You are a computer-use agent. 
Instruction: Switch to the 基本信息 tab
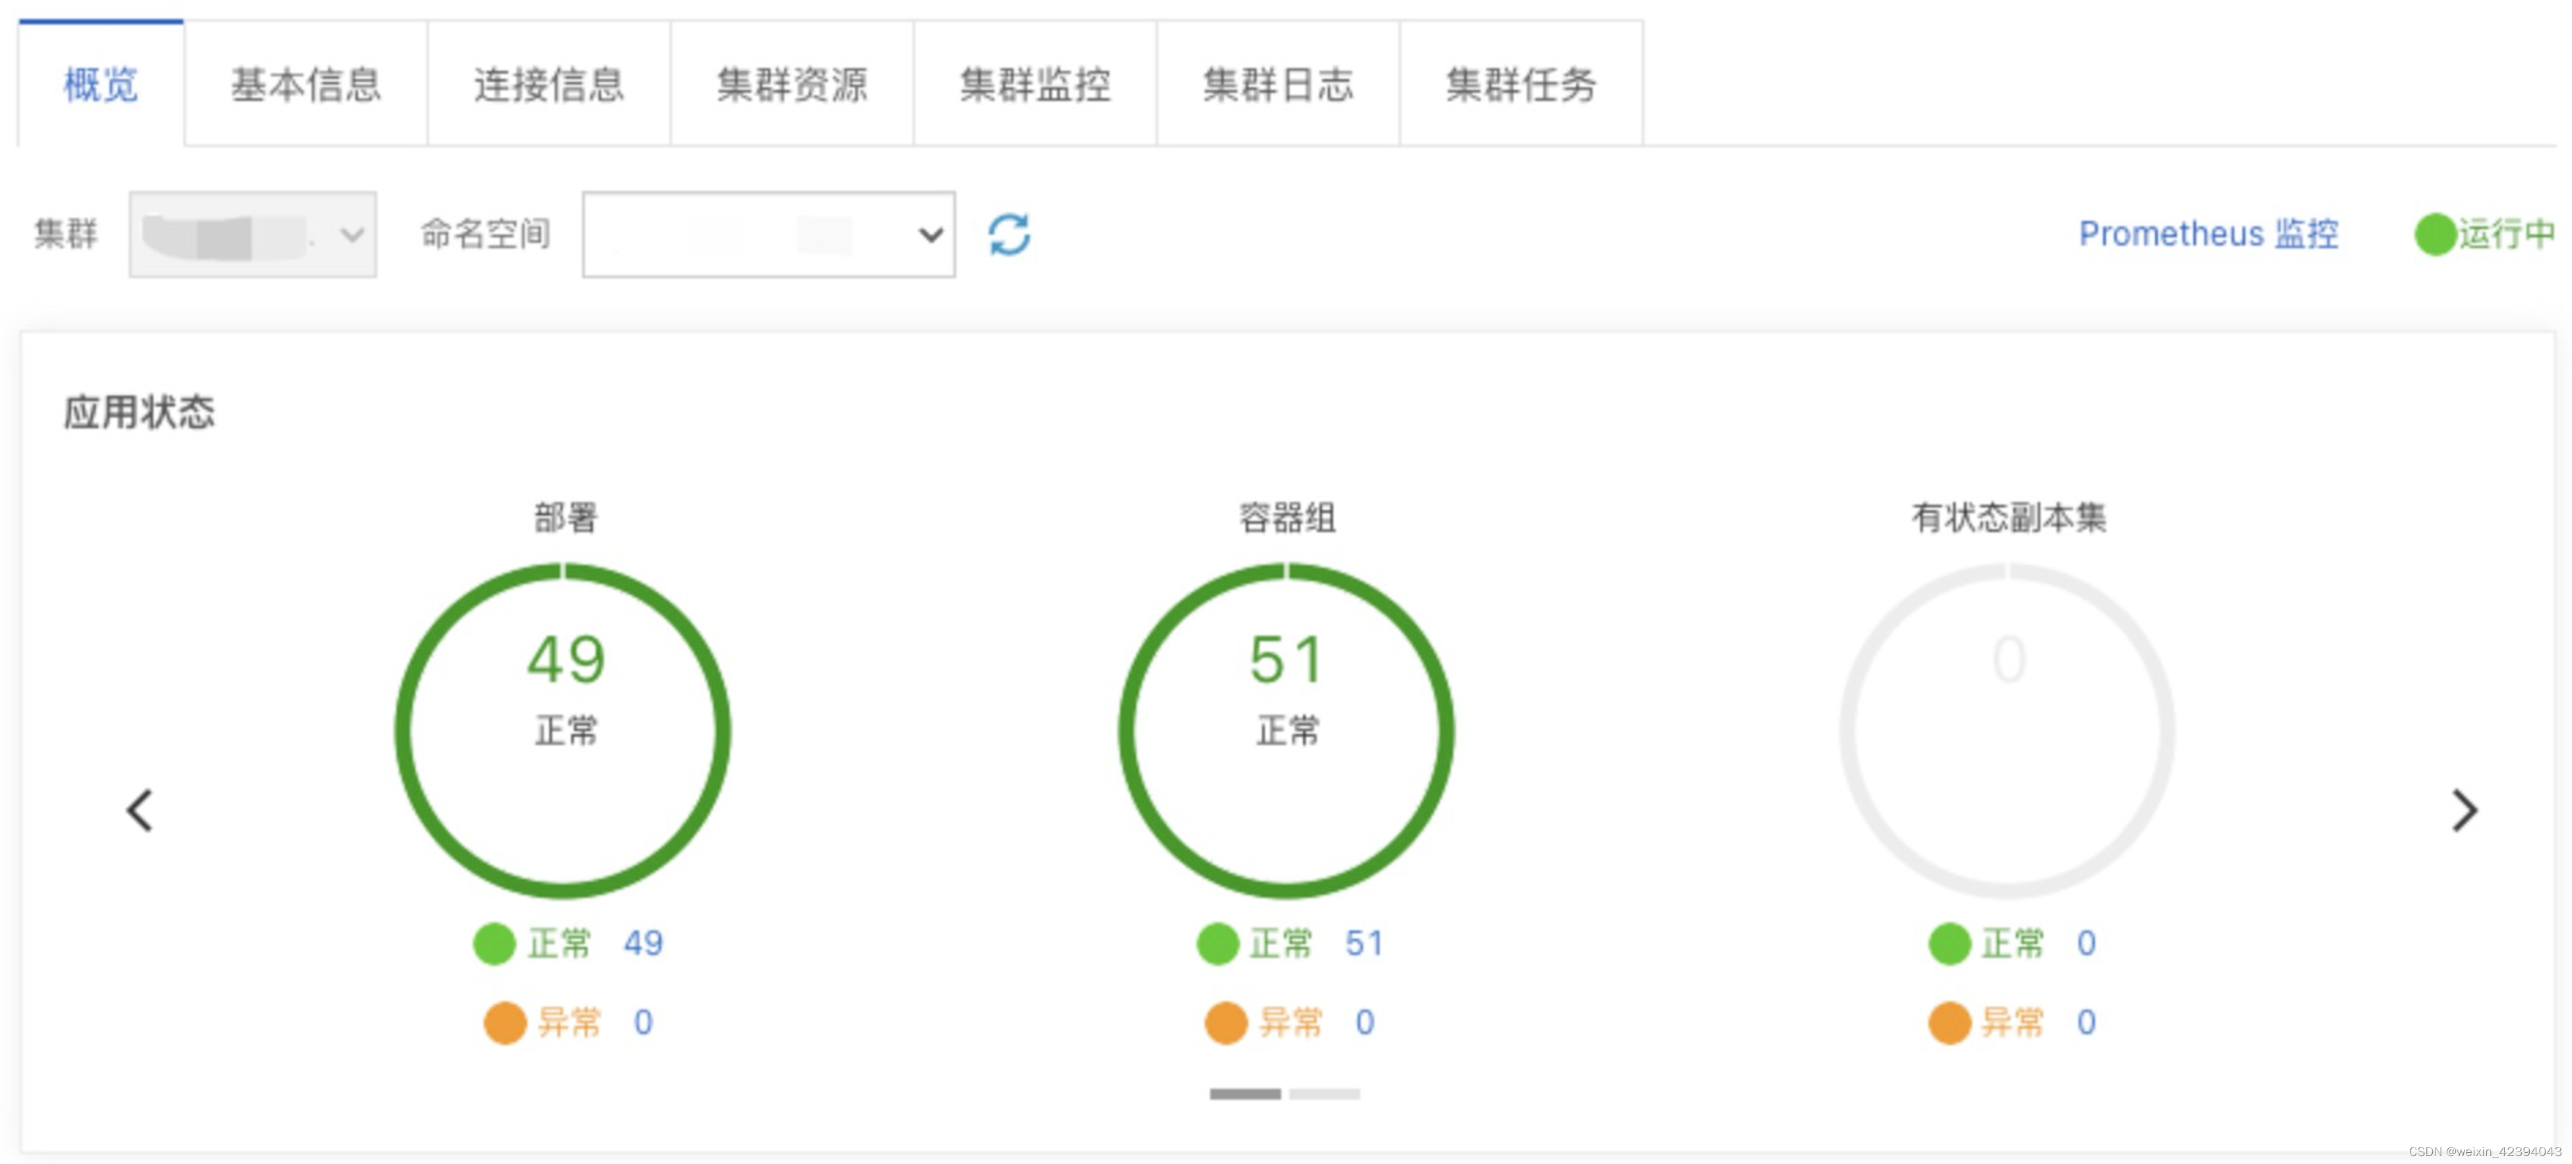tap(305, 85)
